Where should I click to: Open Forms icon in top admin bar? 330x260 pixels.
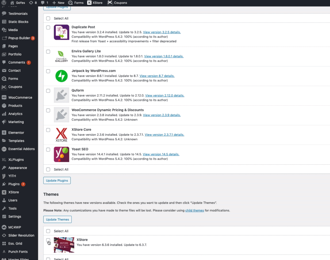[x=71, y=3]
